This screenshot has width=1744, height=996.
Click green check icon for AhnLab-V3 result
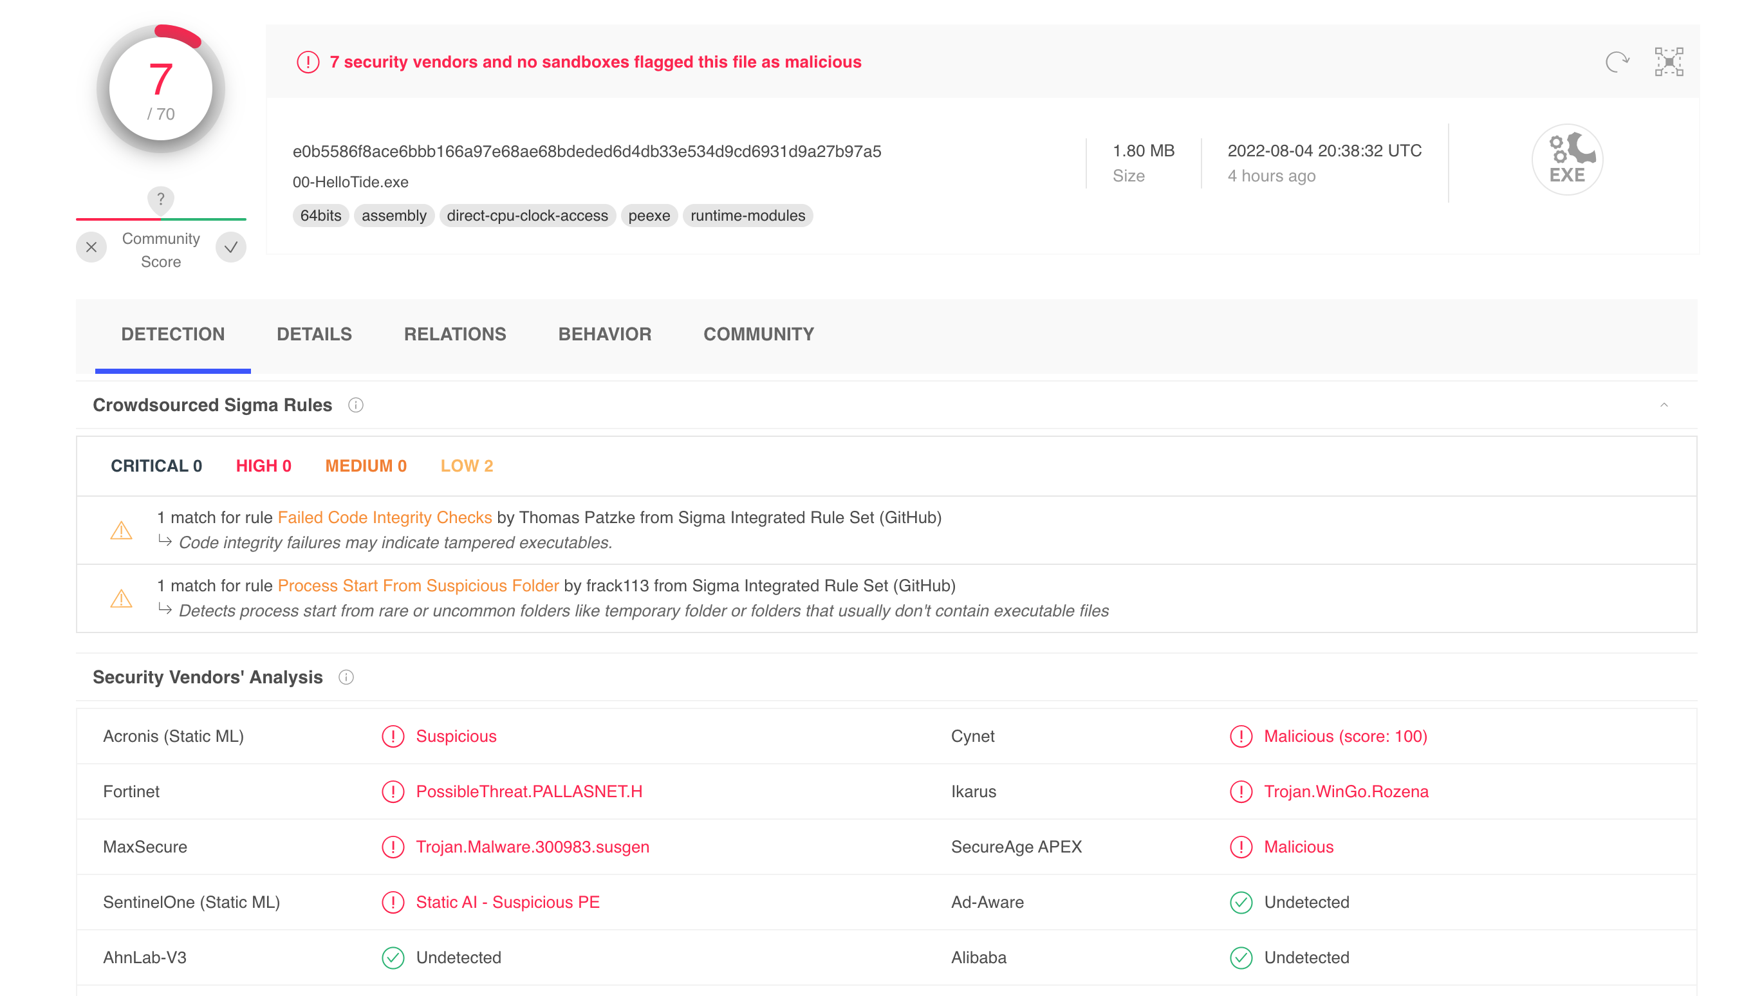coord(393,957)
